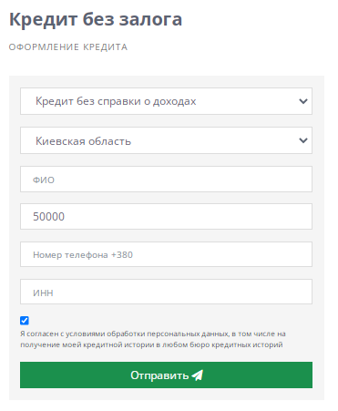Expand the credit type combo box

tap(166, 101)
